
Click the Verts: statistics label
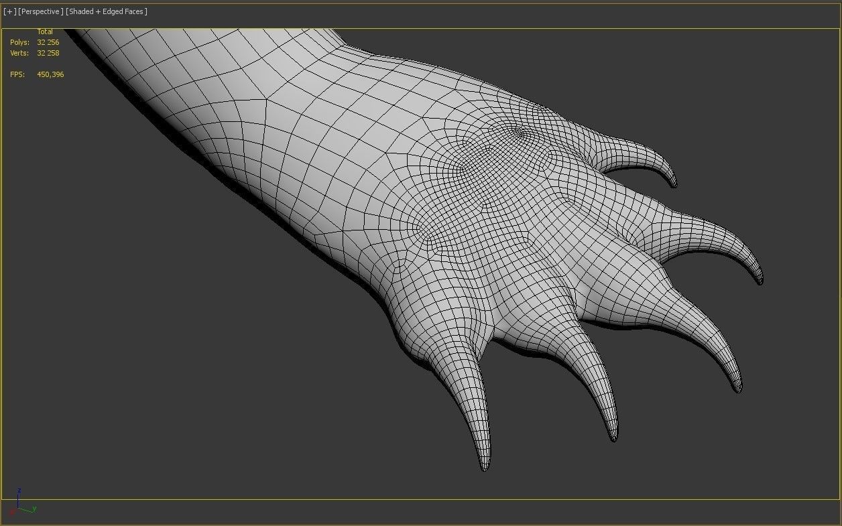coord(19,53)
